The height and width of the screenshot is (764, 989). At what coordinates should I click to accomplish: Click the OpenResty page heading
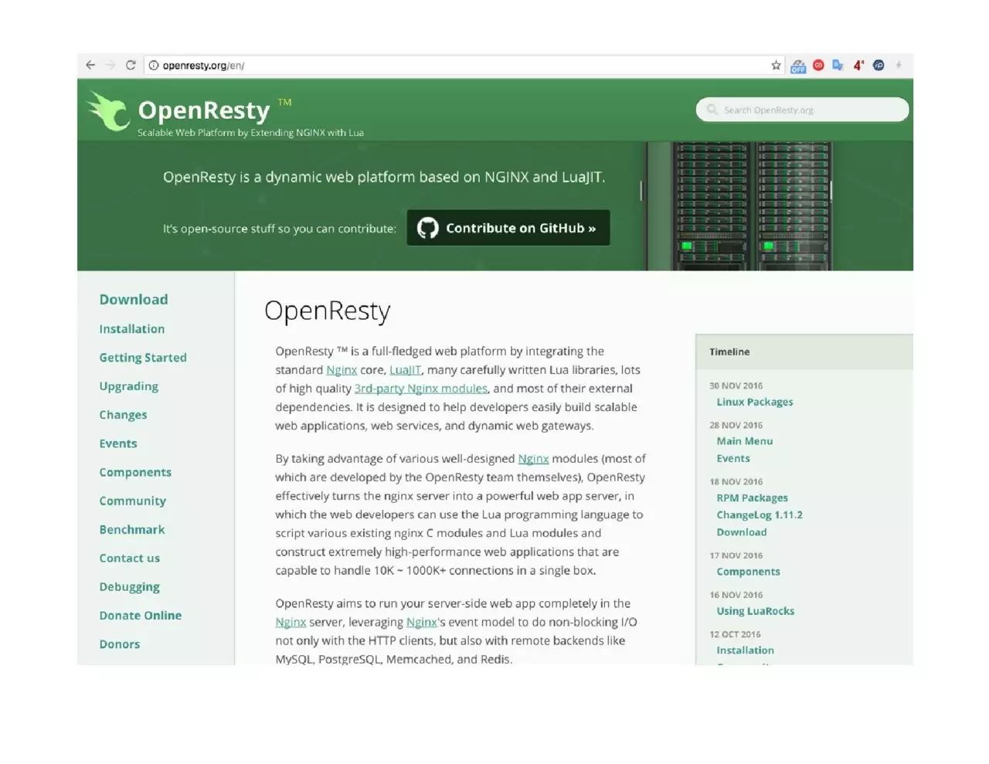[328, 311]
